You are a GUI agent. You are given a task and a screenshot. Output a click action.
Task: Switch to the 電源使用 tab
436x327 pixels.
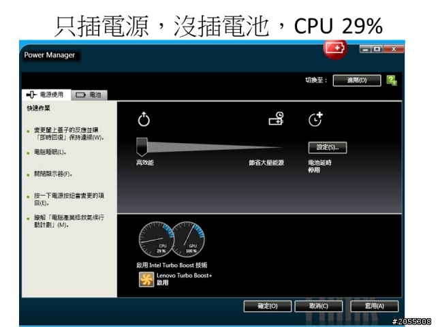(x=46, y=95)
